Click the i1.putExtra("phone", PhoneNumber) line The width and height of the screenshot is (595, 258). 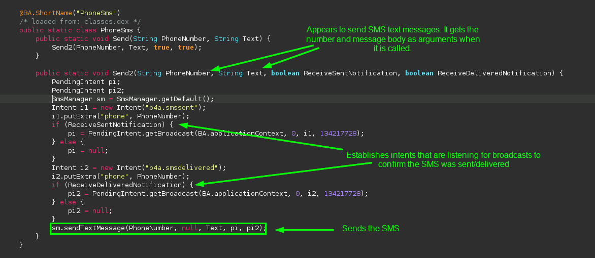[120, 116]
